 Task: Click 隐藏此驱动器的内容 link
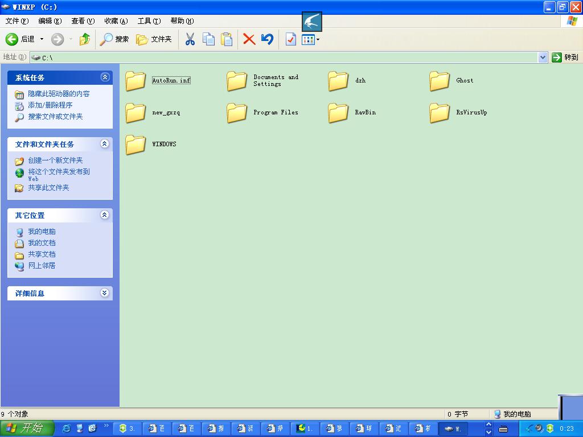[x=59, y=94]
